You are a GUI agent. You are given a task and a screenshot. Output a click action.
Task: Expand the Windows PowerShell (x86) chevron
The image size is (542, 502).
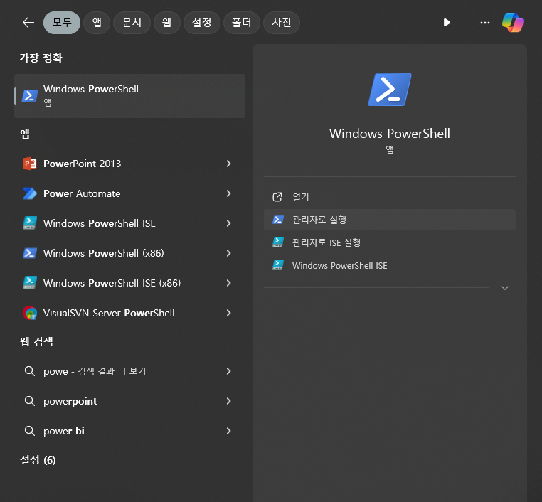(x=228, y=253)
